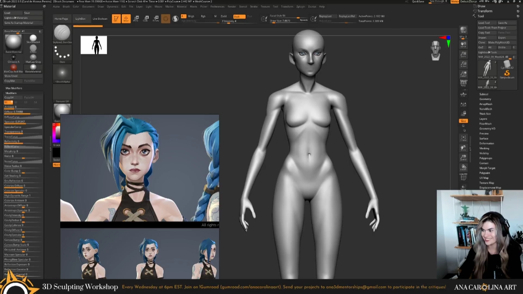
Task: Activate the Draw mode button
Action: pos(126,19)
